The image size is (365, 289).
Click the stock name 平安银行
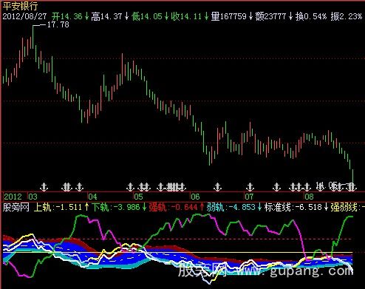point(20,6)
